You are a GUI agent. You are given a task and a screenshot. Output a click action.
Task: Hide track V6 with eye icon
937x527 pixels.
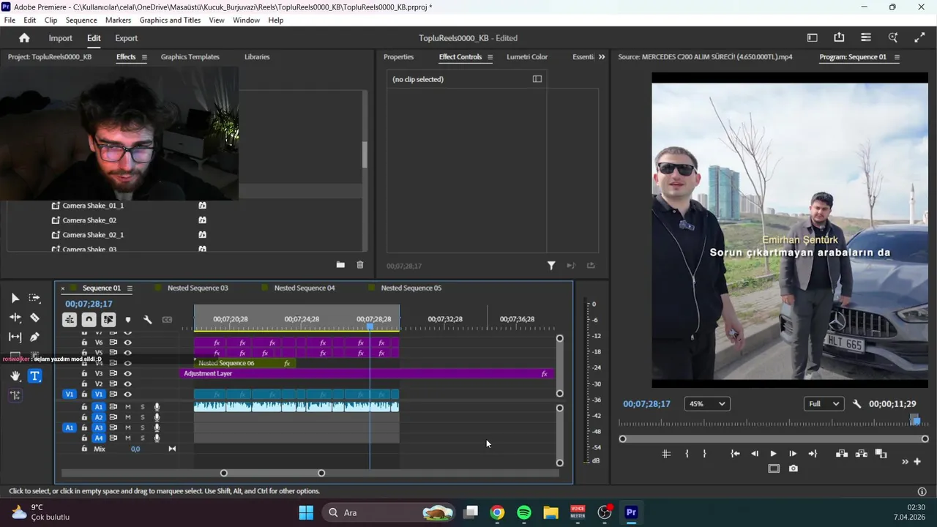pyautogui.click(x=128, y=343)
